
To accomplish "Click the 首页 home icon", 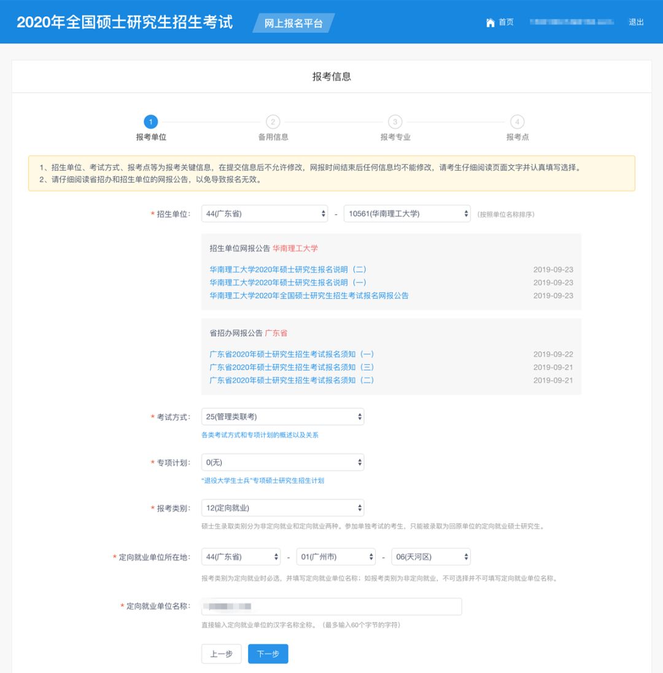I will point(489,22).
